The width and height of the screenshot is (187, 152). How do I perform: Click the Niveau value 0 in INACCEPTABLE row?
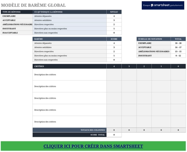114,33
